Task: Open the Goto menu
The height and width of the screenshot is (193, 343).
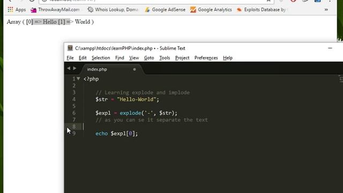Action: (x=149, y=58)
